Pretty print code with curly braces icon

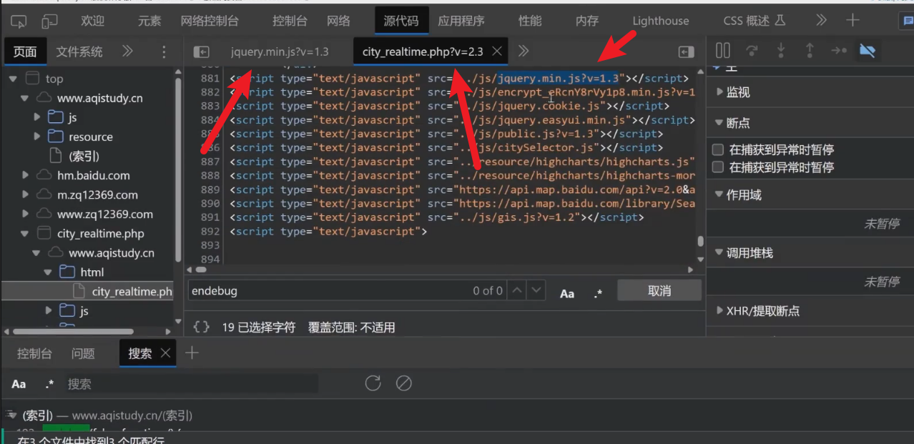pos(202,327)
